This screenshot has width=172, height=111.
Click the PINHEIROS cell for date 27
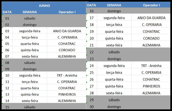coord(151,86)
